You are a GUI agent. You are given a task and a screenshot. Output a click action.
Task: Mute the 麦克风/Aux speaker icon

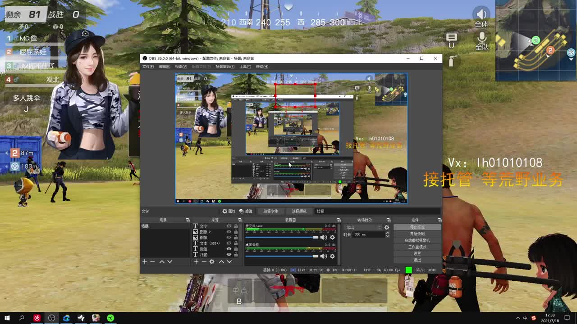tap(323, 237)
